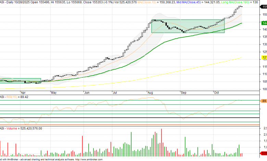Click the RSI(15) indicator label
Viewport: 267px width, 161px height.
coord(12,97)
